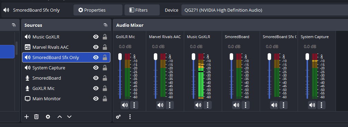Lock the Main Monitor source
The height and width of the screenshot is (127, 348).
pyautogui.click(x=105, y=99)
